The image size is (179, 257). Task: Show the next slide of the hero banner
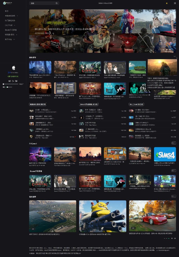pyautogui.click(x=170, y=50)
